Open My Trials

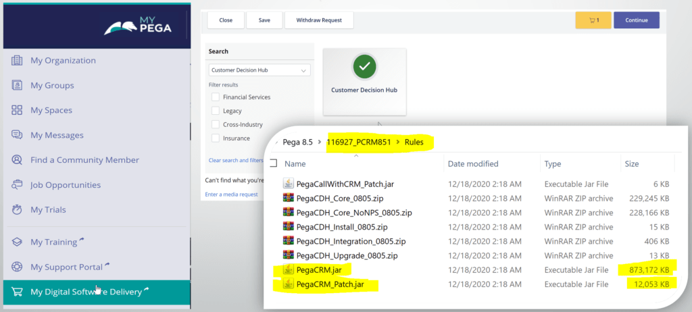[x=48, y=209]
